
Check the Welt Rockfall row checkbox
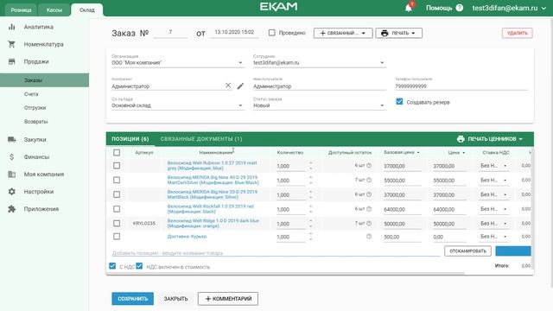(x=117, y=209)
